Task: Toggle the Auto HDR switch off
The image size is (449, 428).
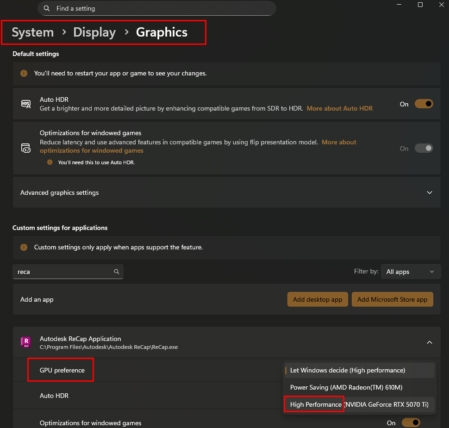Action: click(x=424, y=104)
